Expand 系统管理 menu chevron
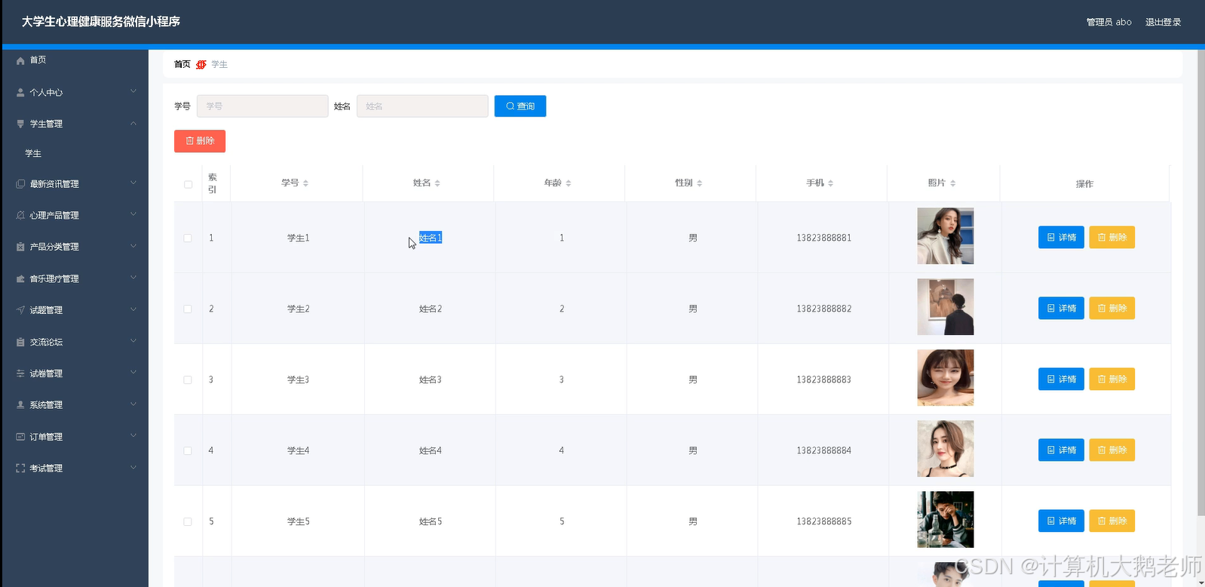Image resolution: width=1205 pixels, height=587 pixels. (133, 404)
